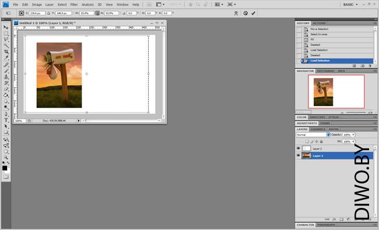The width and height of the screenshot is (379, 230).
Task: Toggle lock position in Layers panel
Action: (x=317, y=141)
